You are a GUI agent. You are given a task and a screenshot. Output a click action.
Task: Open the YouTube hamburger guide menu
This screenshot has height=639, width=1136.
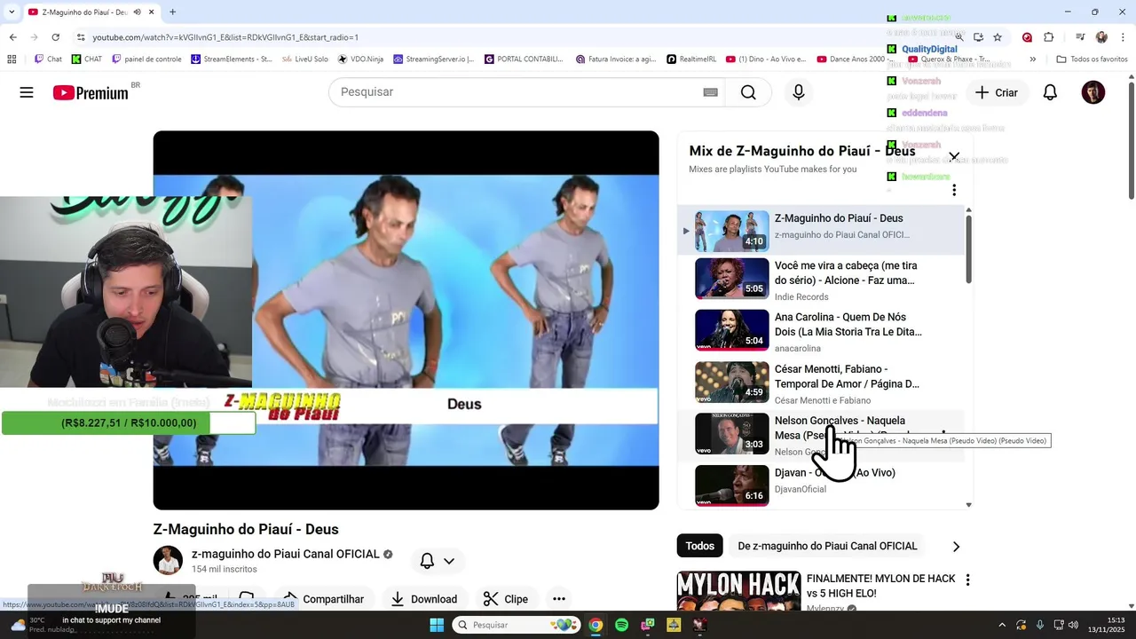coord(27,92)
